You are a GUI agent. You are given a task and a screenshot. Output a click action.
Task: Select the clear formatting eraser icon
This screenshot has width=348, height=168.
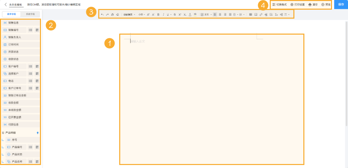117,15
